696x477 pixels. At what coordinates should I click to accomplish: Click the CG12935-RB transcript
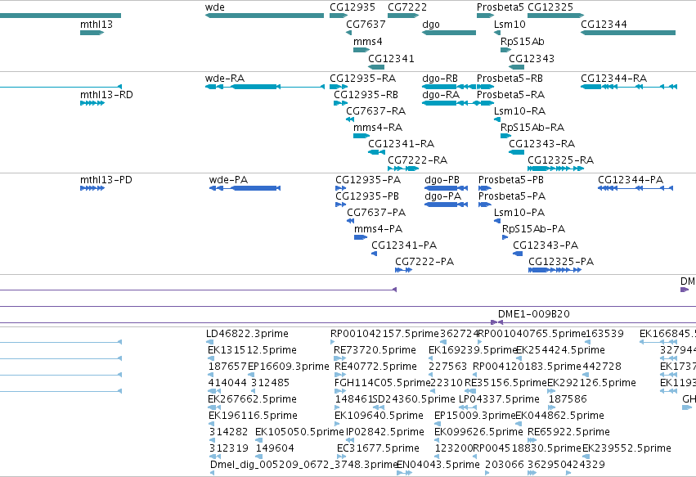[340, 103]
